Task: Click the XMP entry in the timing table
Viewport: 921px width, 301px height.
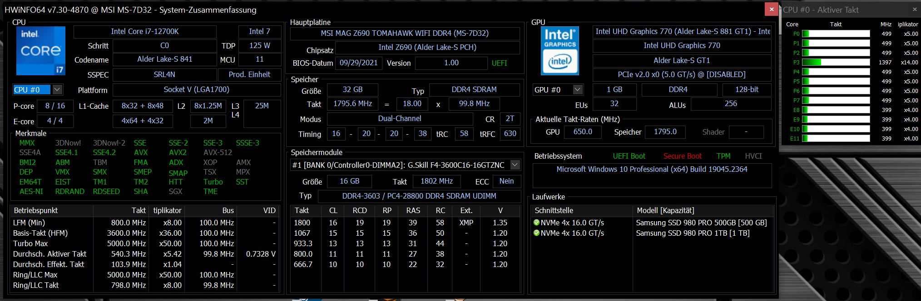Action: [466, 223]
